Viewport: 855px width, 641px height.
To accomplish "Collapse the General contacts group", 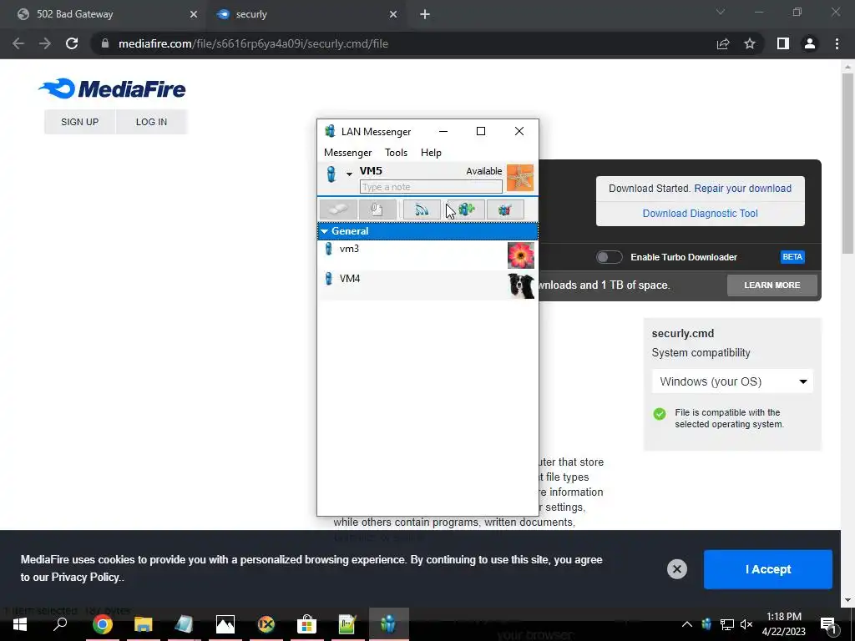I will (325, 231).
